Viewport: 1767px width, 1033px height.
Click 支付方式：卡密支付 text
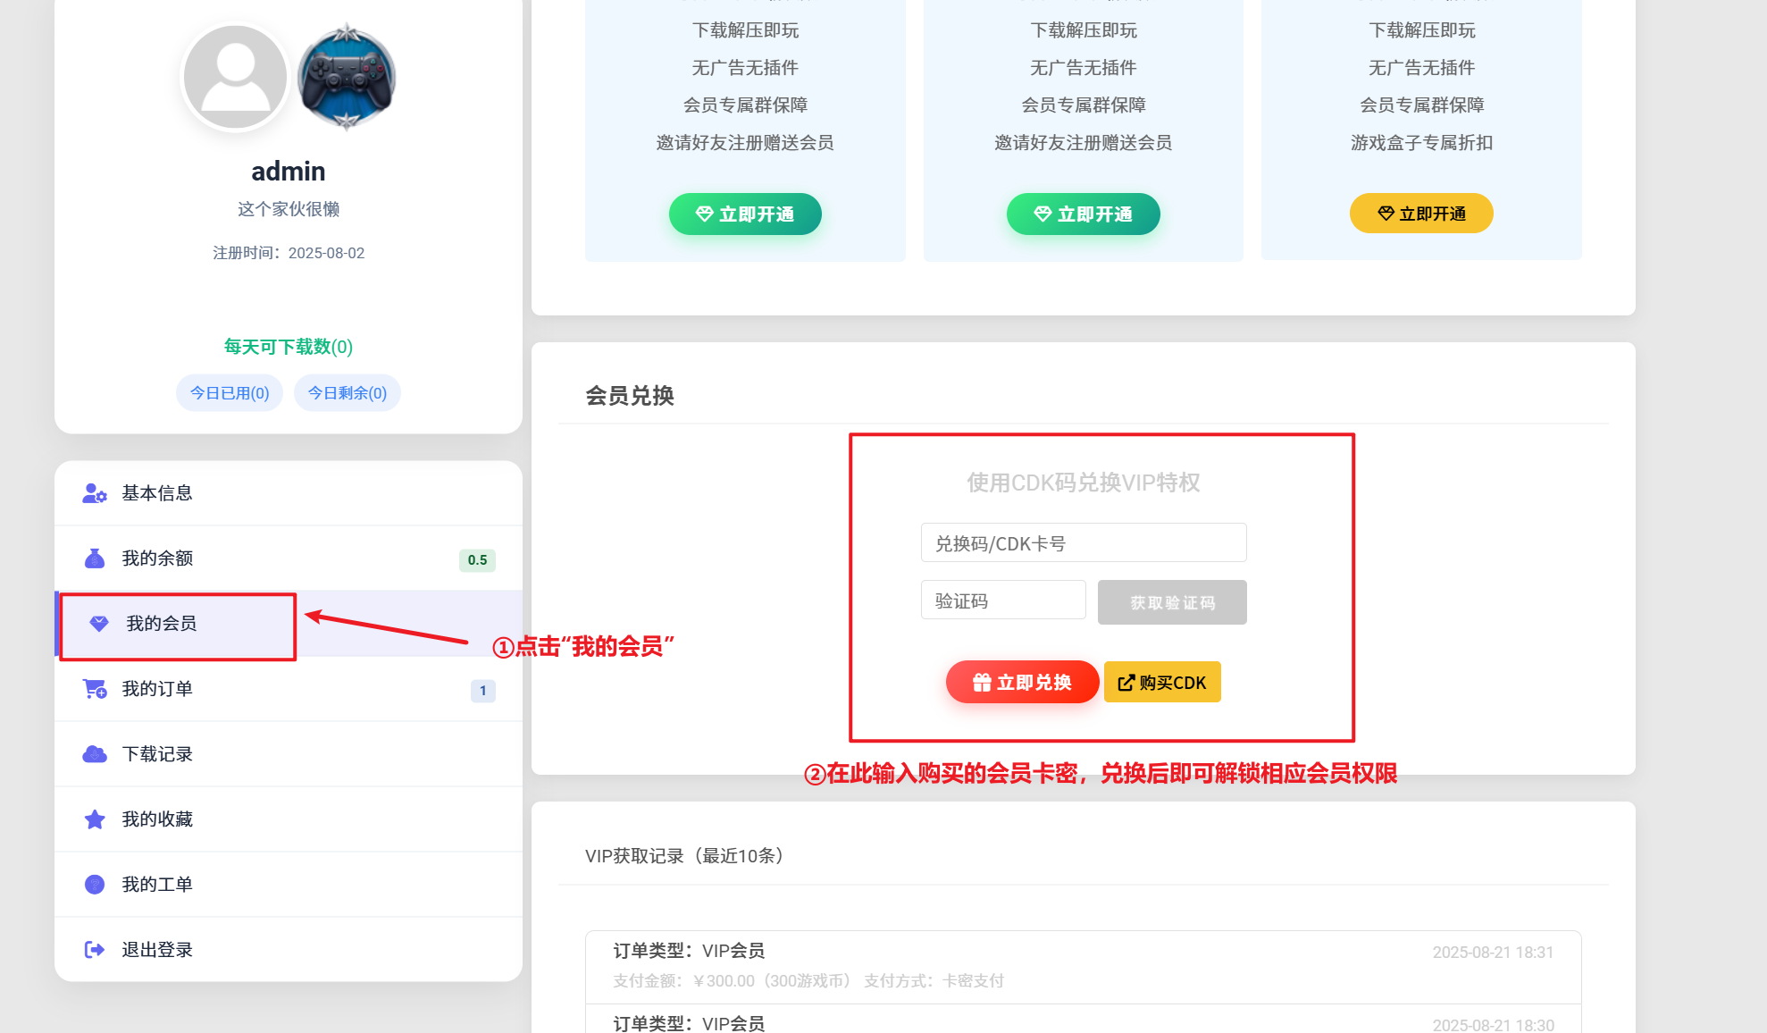tap(934, 981)
